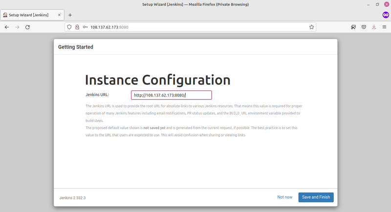Open a new browser tab
Viewport: 391px width, 212px height.
pos(70,15)
